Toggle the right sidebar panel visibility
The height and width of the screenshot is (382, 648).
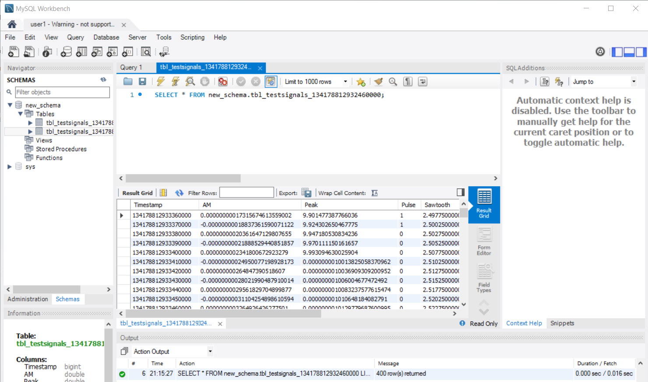tap(641, 52)
